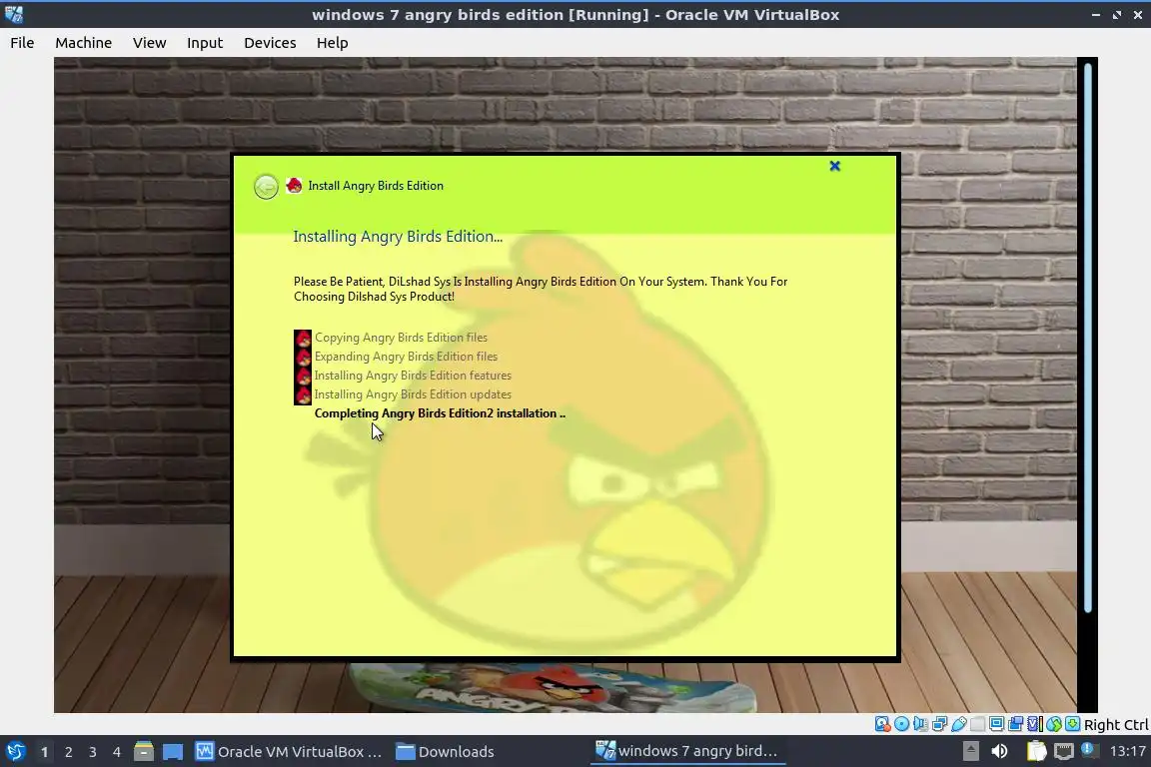Open the Help menu
1151x767 pixels.
(332, 43)
